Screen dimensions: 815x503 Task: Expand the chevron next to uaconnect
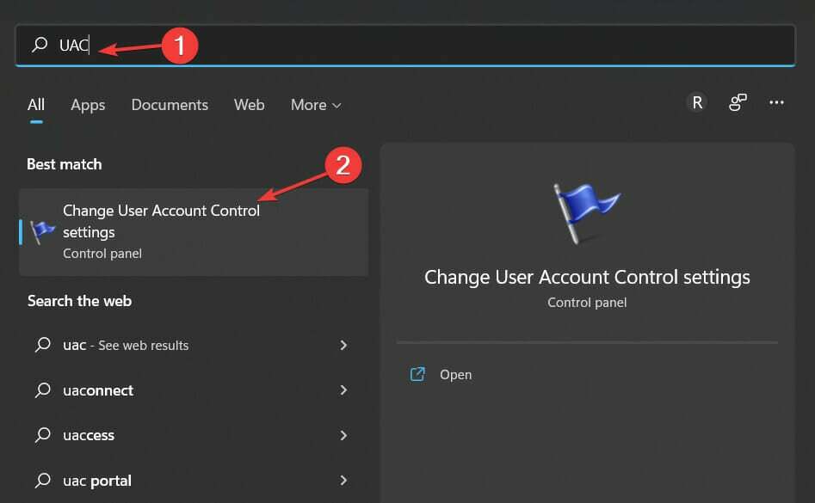point(343,390)
